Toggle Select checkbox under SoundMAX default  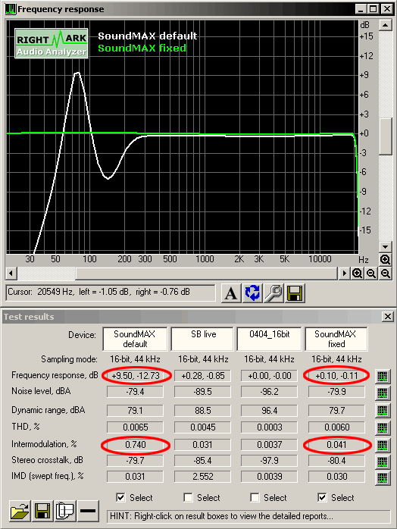(120, 497)
